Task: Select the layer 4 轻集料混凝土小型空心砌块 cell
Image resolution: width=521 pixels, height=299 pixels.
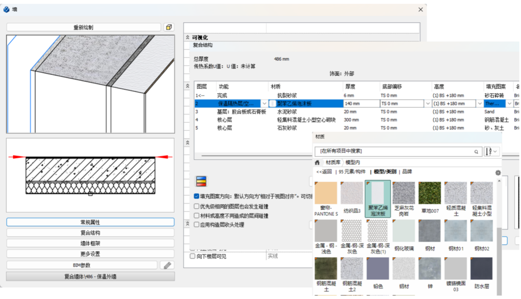Action: point(306,120)
